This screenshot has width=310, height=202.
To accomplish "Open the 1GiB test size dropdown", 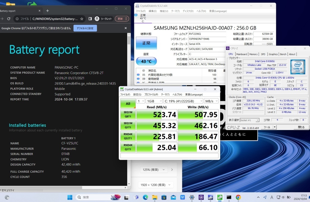I will tap(154, 101).
